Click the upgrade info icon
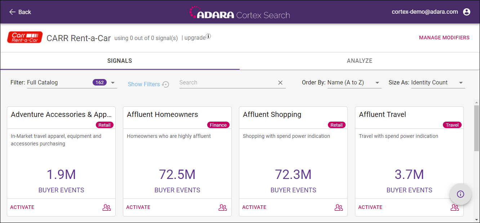This screenshot has height=223, width=480. [x=208, y=36]
